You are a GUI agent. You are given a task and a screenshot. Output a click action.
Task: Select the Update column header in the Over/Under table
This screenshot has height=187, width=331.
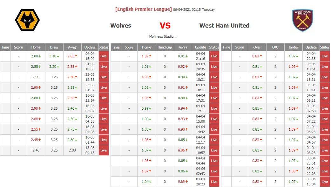point(311,47)
